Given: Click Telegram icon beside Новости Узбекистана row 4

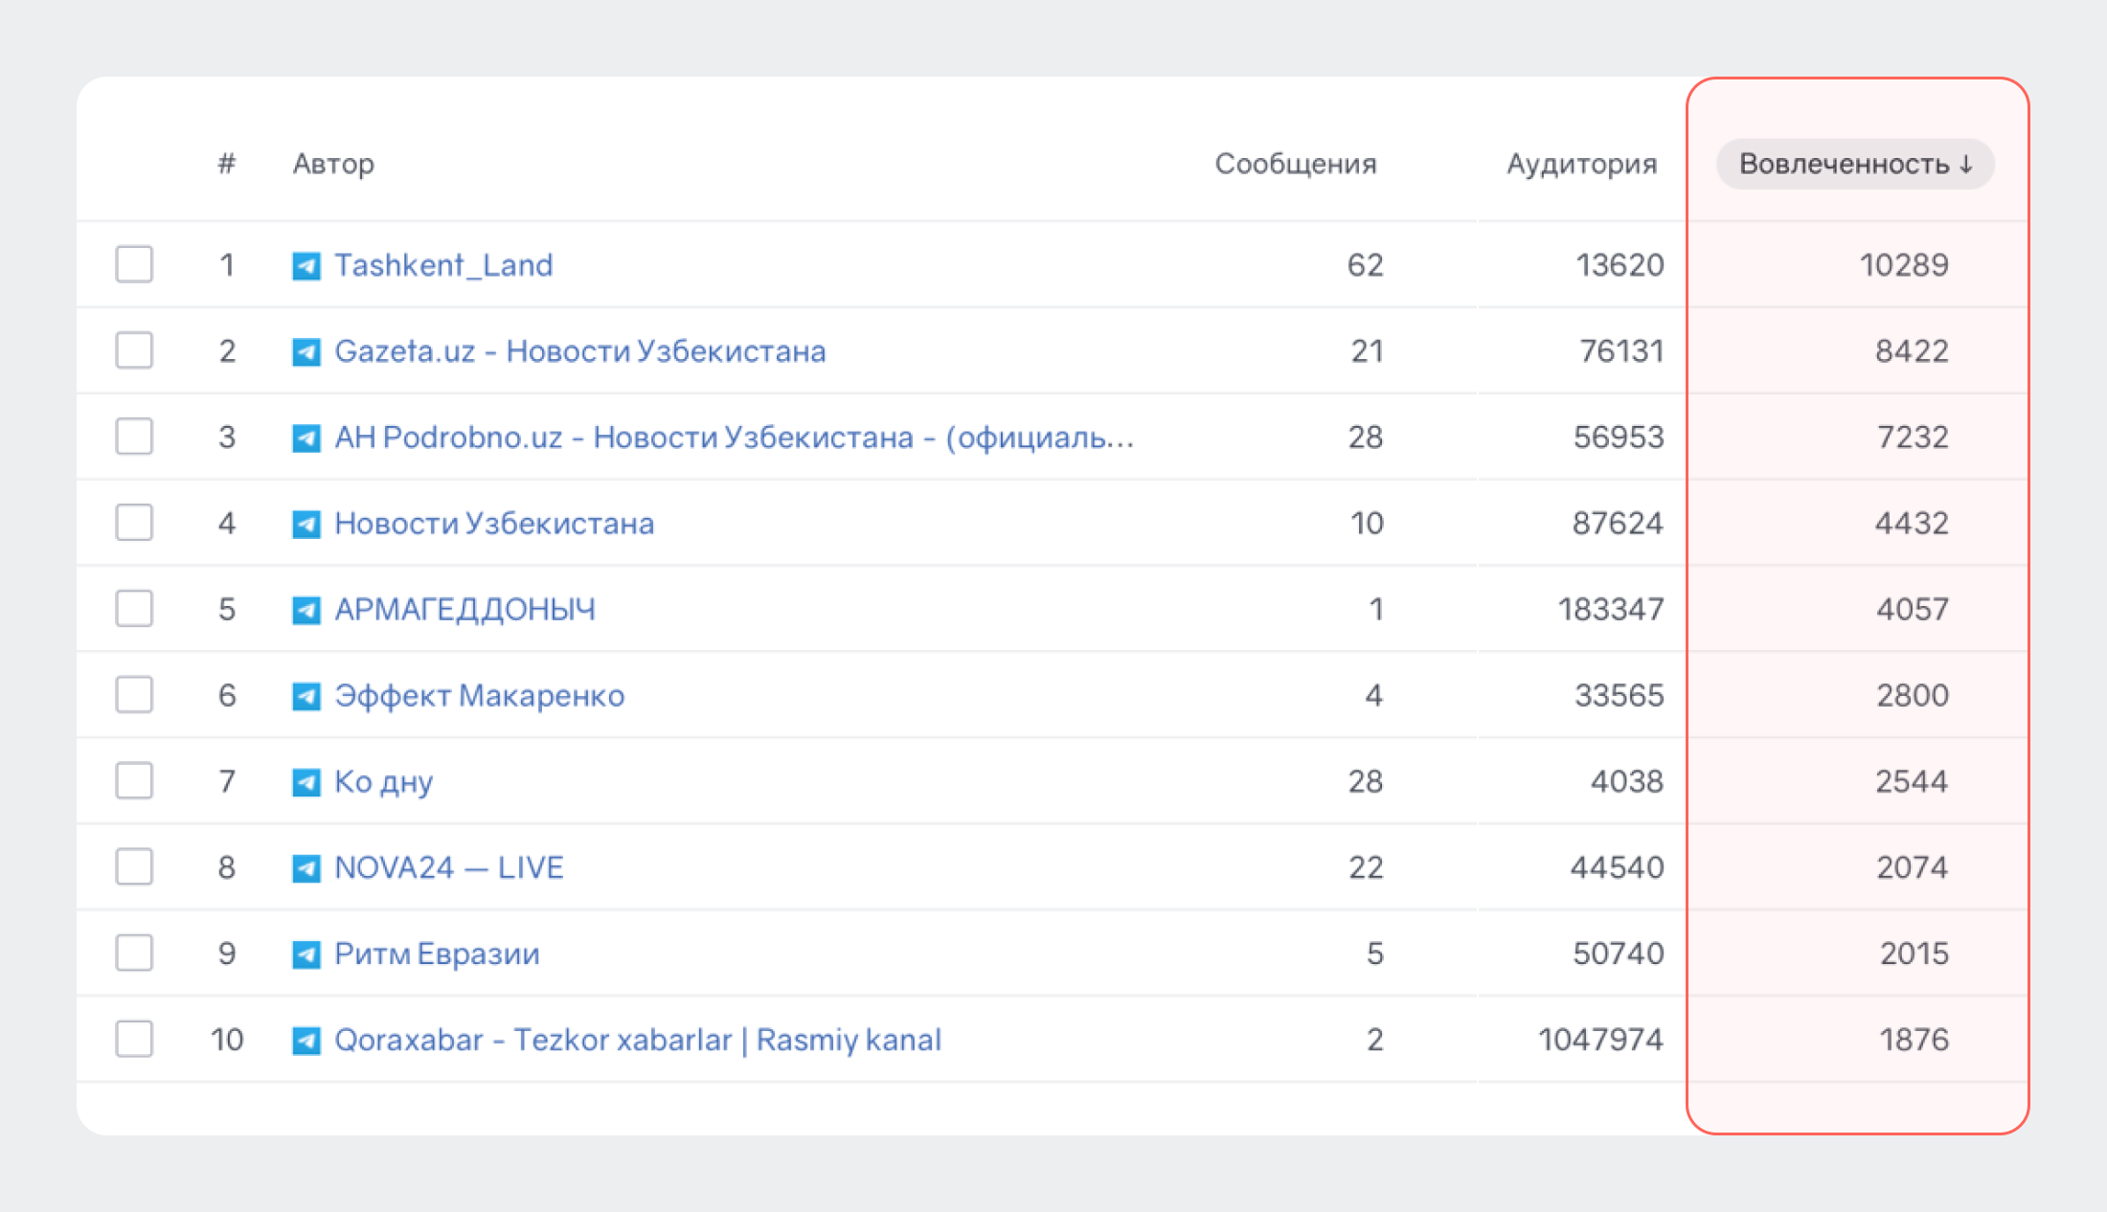Looking at the screenshot, I should [306, 524].
